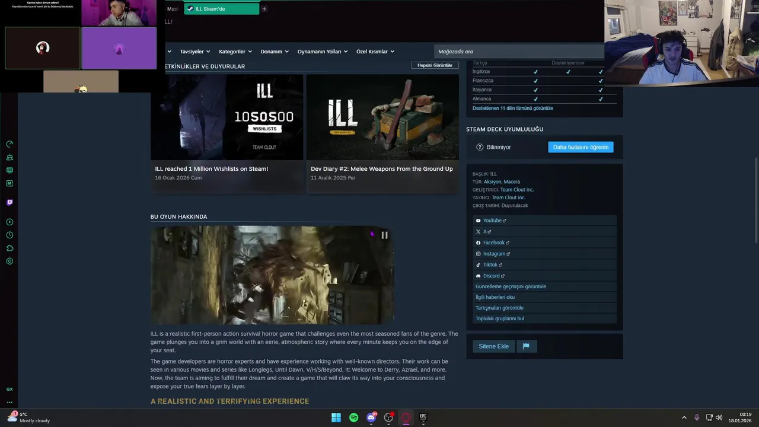Open Extensions icon in Opera sidebar
Viewport: 759px width, 427px height.
[9, 248]
